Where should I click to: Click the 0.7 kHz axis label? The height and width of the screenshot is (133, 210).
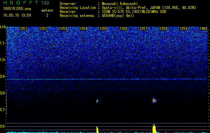3,110
